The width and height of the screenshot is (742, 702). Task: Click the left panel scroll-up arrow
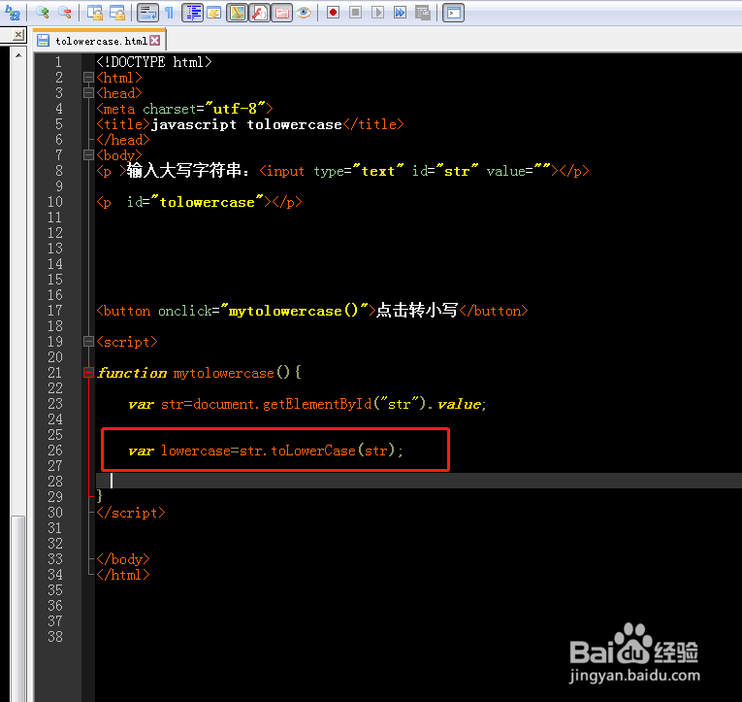click(x=18, y=55)
